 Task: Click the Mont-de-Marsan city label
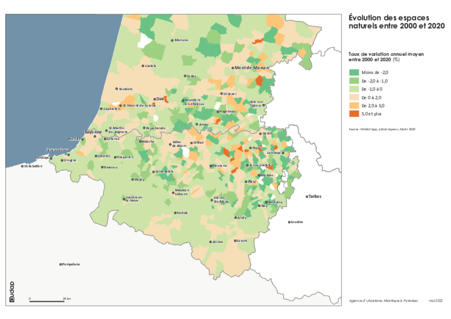[x=252, y=68]
